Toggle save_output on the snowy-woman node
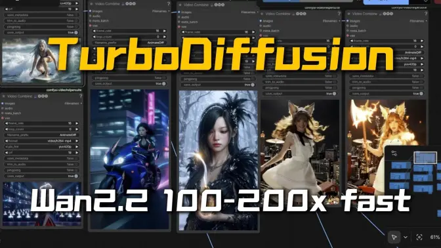 pos(219,85)
